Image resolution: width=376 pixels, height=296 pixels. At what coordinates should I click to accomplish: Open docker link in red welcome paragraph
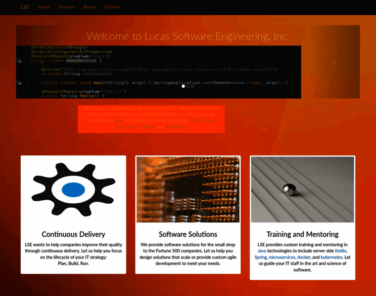pos(149,127)
